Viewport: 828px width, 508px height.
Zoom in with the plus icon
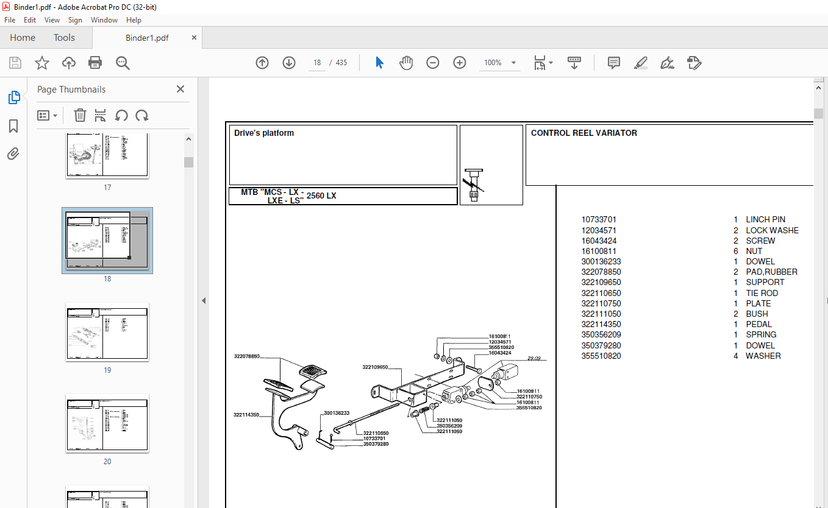tap(460, 63)
